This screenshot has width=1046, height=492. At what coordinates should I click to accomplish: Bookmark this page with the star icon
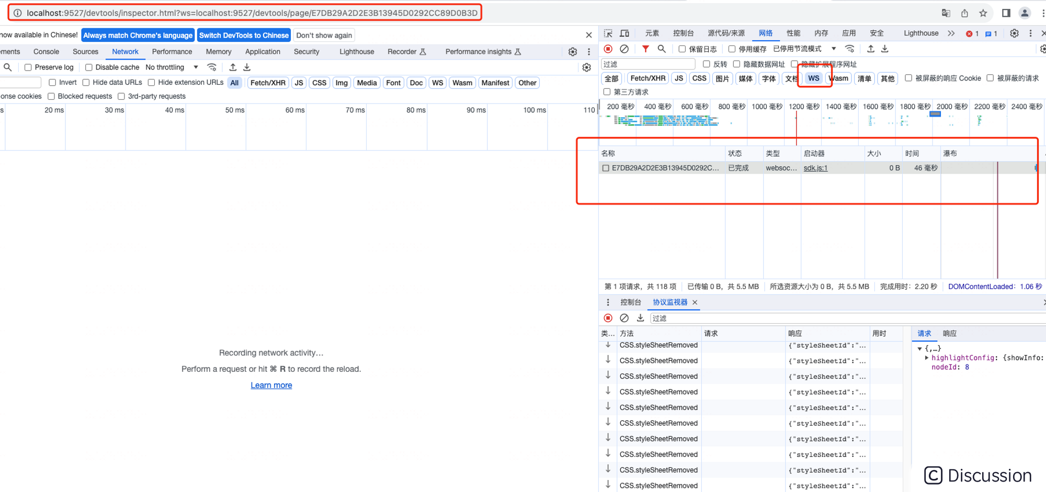tap(983, 13)
